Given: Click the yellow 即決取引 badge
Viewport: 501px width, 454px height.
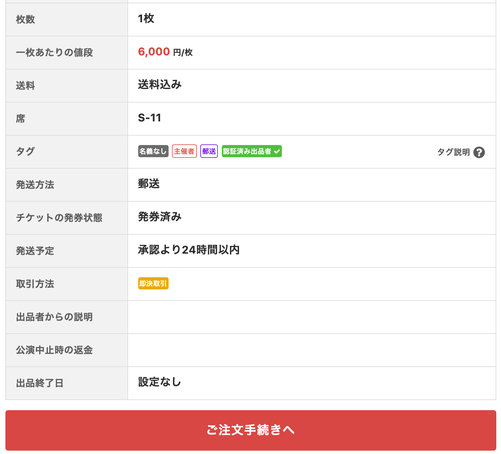Looking at the screenshot, I should click(x=153, y=283).
